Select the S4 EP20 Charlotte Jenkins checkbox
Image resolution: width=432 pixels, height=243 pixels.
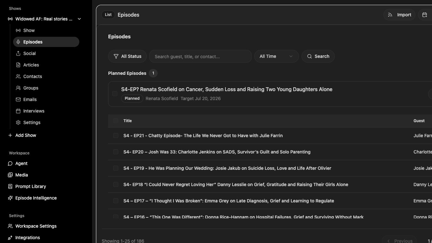(x=116, y=152)
